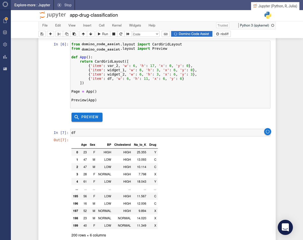303x240 pixels.
Task: Click inside the In [7] cell containing df
Action: point(170,133)
